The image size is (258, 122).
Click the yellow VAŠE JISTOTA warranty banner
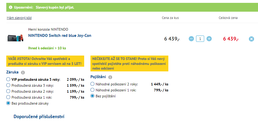pyautogui.click(x=45, y=61)
